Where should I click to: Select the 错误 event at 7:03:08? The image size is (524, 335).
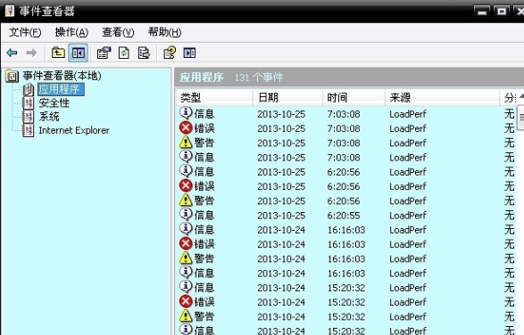tap(345, 128)
